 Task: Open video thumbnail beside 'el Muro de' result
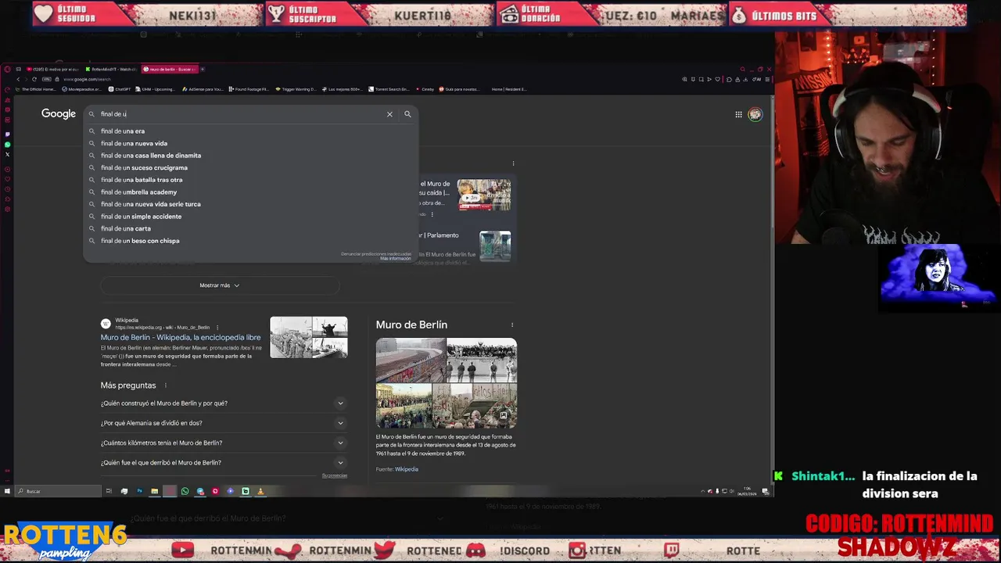click(484, 195)
